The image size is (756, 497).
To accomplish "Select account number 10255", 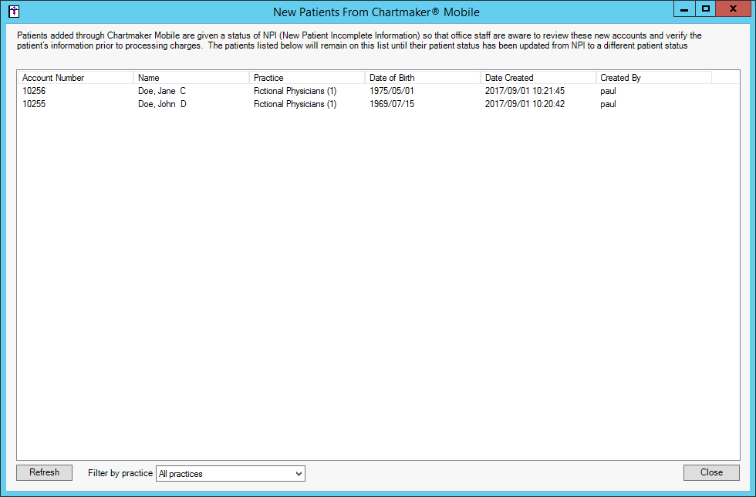I will (x=34, y=104).
